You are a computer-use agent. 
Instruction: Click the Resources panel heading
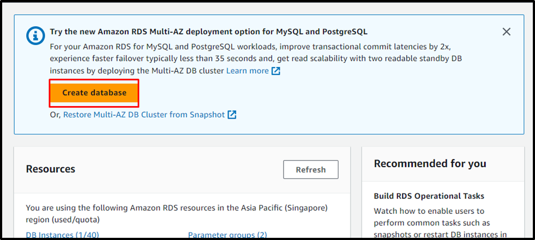pos(51,169)
